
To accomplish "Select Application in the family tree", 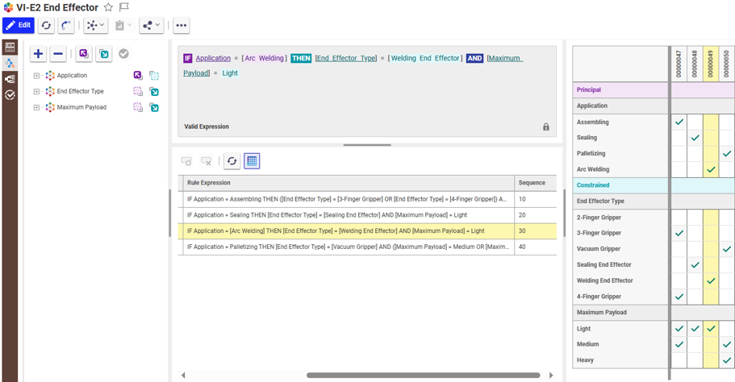I will [72, 76].
